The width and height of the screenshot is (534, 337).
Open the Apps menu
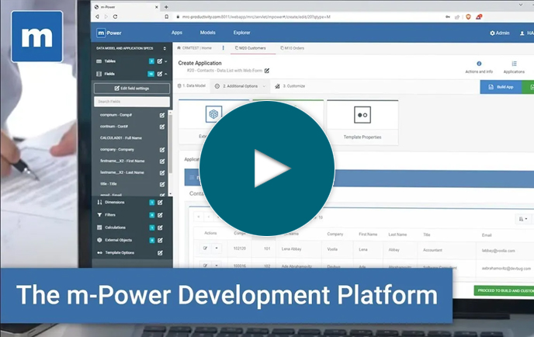pyautogui.click(x=177, y=33)
